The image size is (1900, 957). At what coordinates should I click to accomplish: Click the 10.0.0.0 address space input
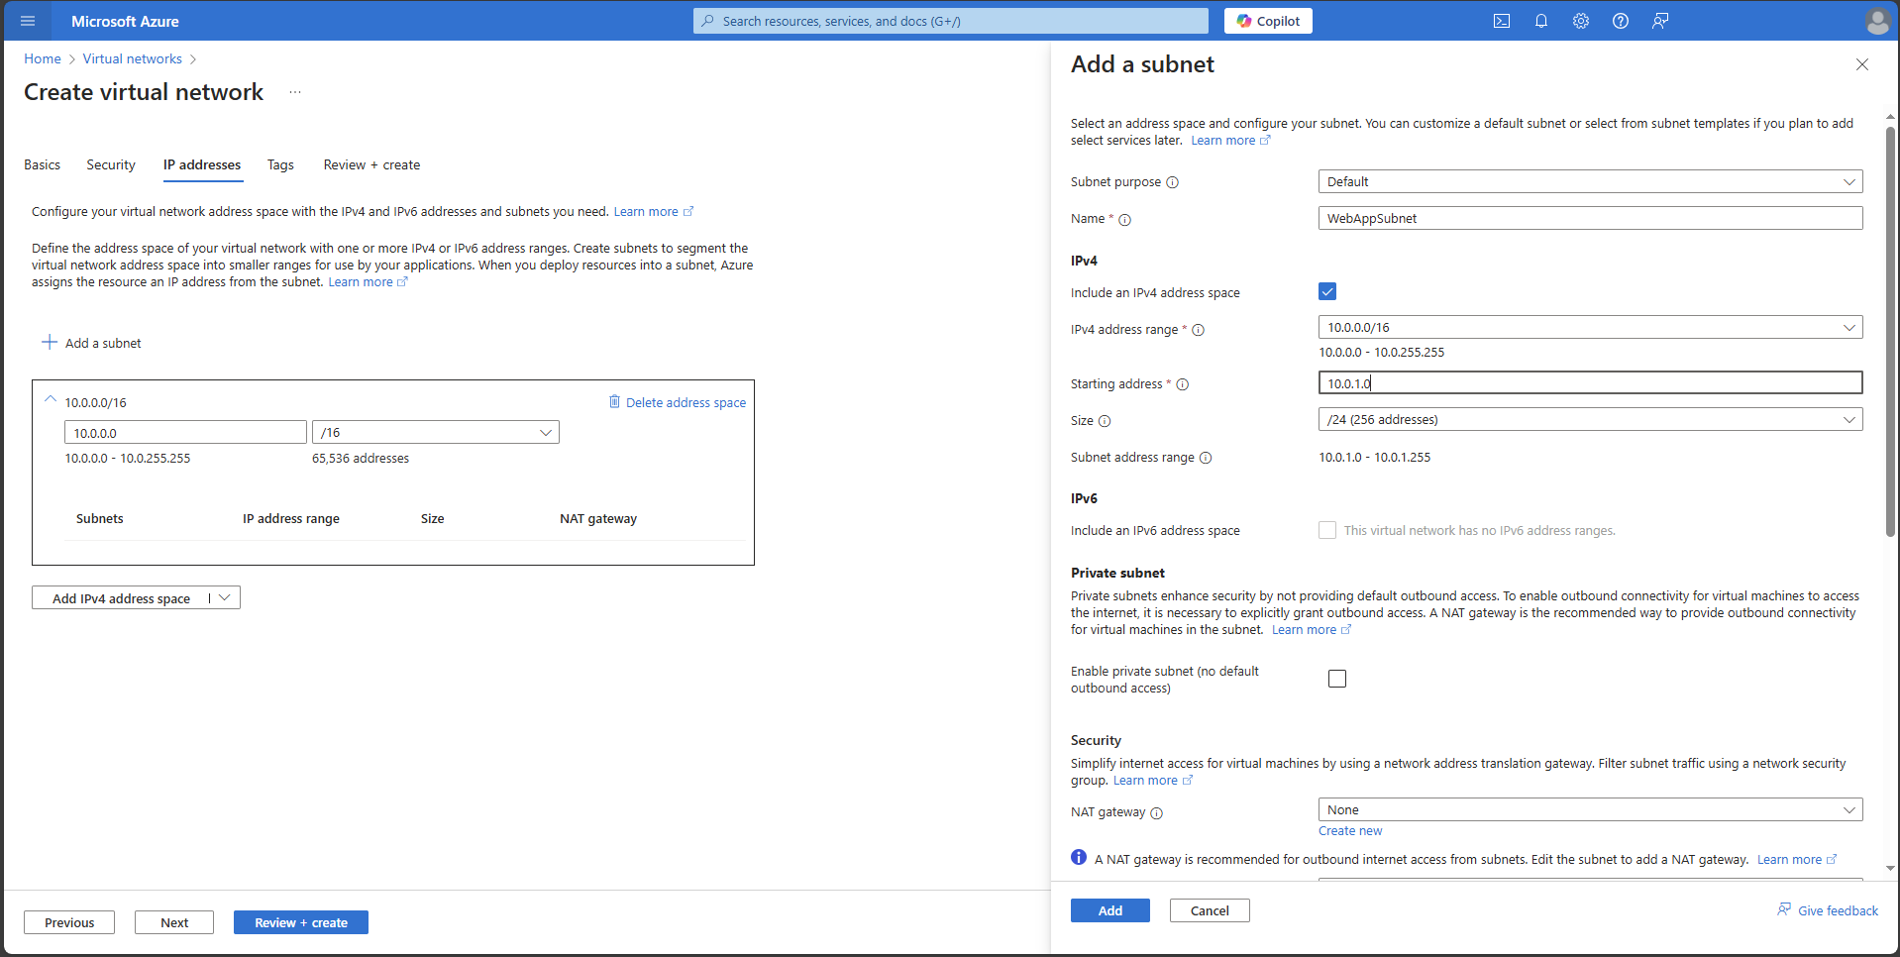pyautogui.click(x=185, y=432)
